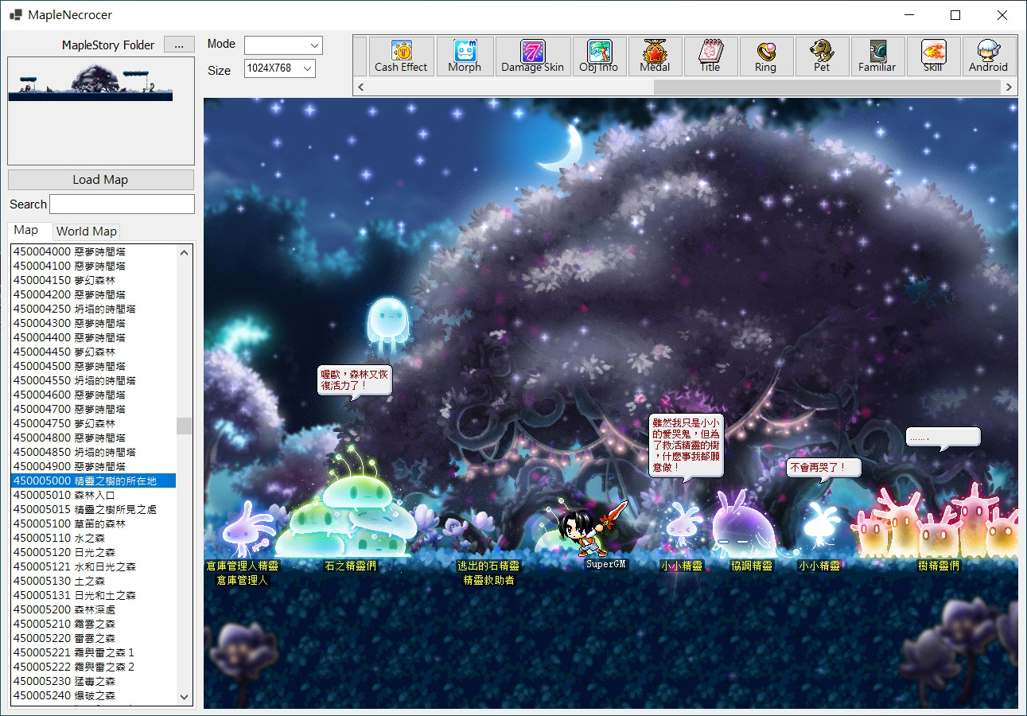Open the Skill tool

(x=933, y=56)
